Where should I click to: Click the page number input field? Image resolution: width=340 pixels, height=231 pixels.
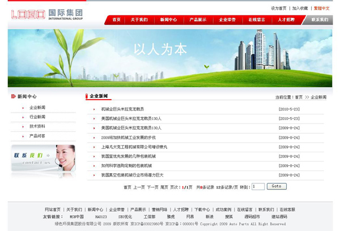(x=258, y=186)
